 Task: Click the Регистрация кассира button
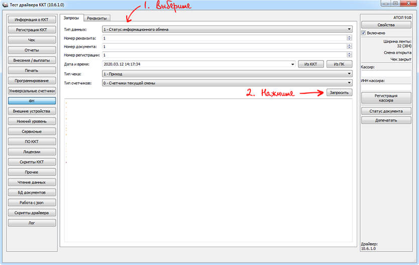point(386,98)
